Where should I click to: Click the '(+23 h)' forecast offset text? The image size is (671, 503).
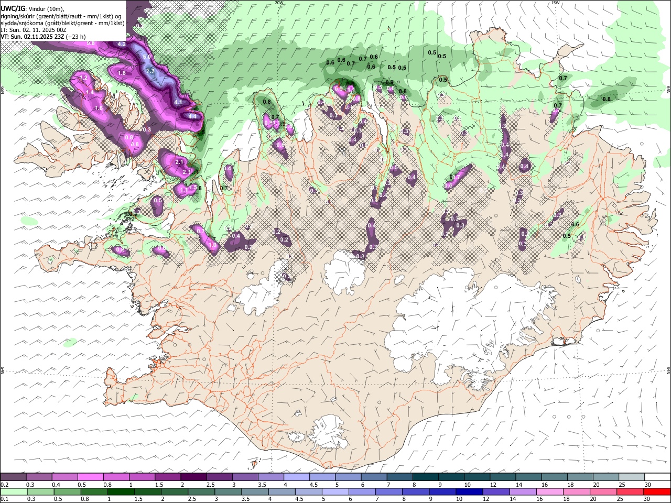click(x=76, y=37)
